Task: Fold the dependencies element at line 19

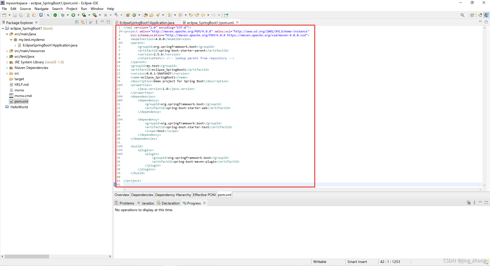Action: [x=122, y=96]
